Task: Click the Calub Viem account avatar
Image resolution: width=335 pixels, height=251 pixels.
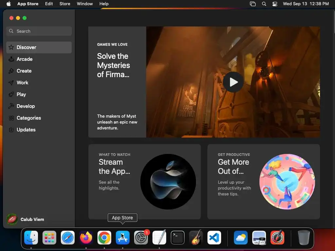Action: click(12, 219)
